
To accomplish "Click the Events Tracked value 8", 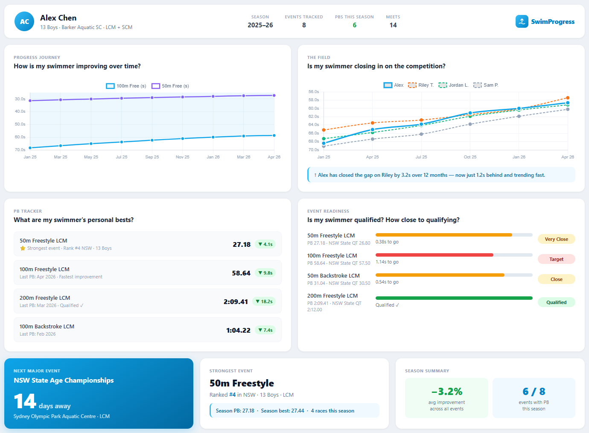I will pyautogui.click(x=304, y=25).
